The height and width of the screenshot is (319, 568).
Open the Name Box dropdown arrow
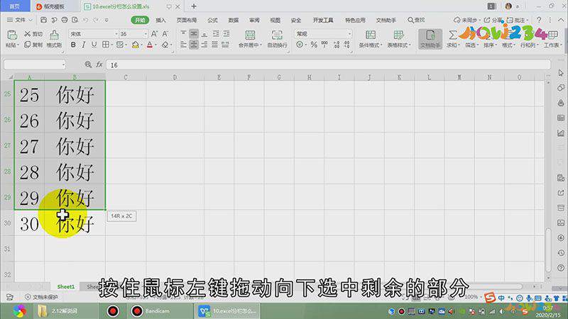click(x=64, y=65)
